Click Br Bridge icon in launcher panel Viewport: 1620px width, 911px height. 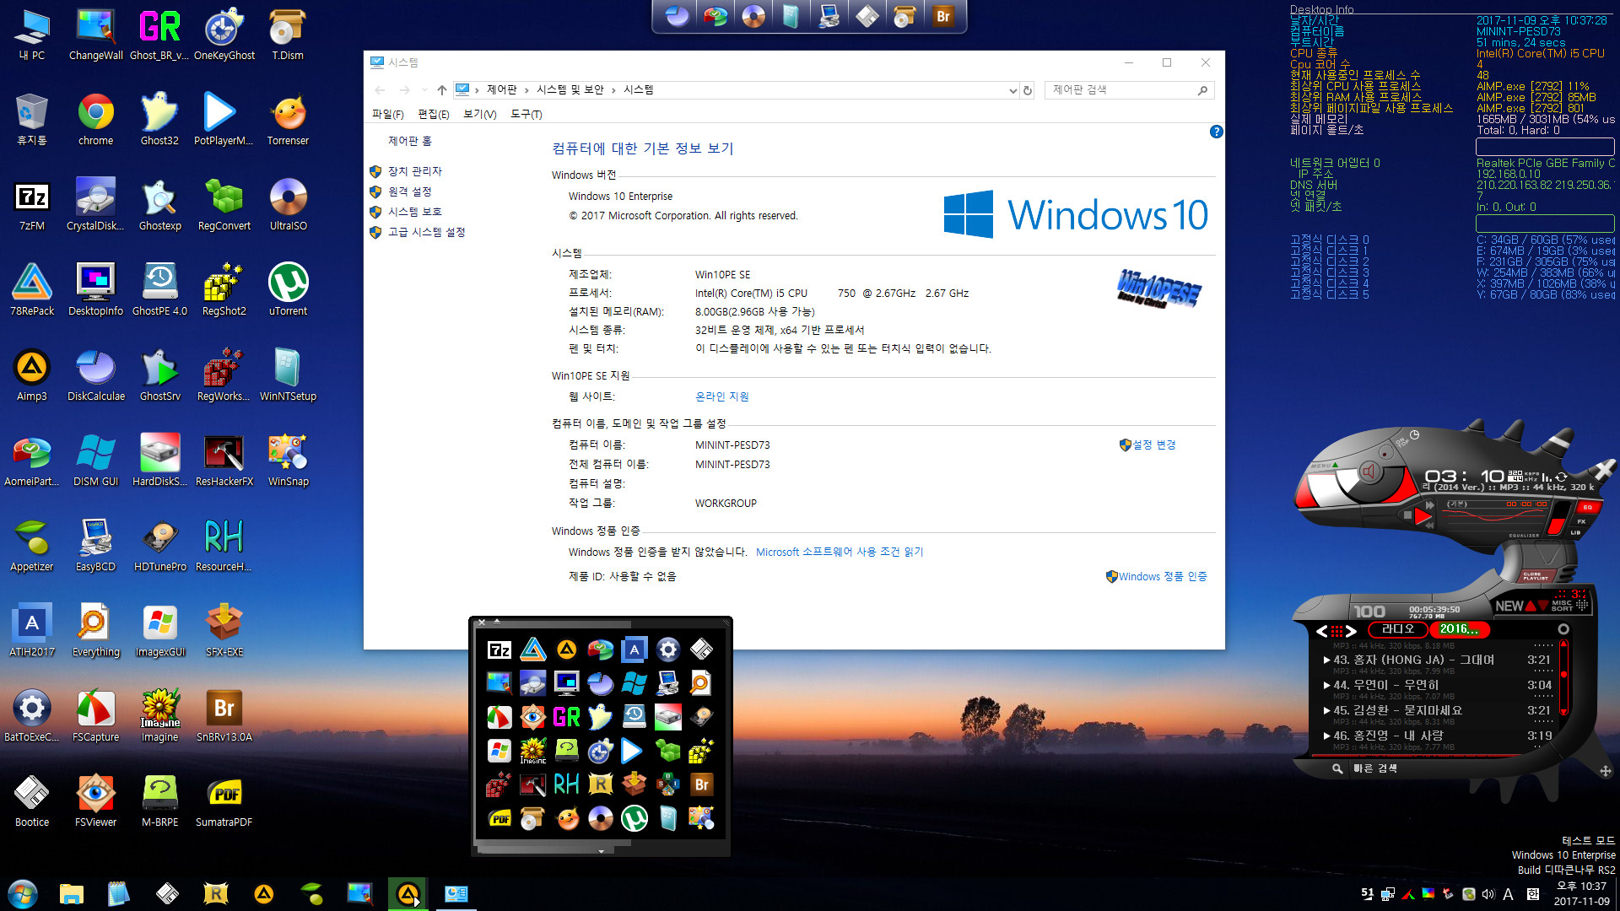click(x=701, y=784)
